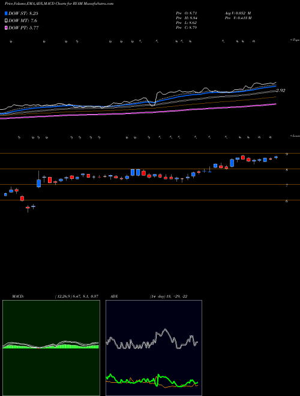Select the 'DOW PT: 5.77' legend label
This screenshot has width=300, height=396.
click(23, 28)
